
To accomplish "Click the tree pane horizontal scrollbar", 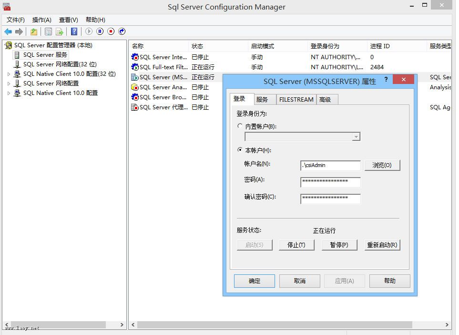I will [x=59, y=325].
